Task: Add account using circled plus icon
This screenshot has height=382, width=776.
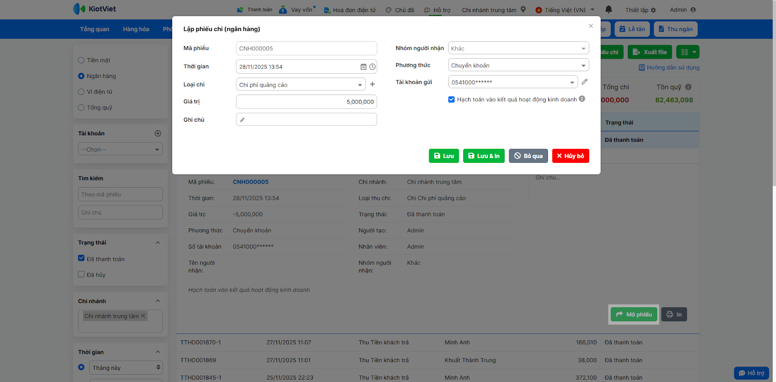Action: 158,133
